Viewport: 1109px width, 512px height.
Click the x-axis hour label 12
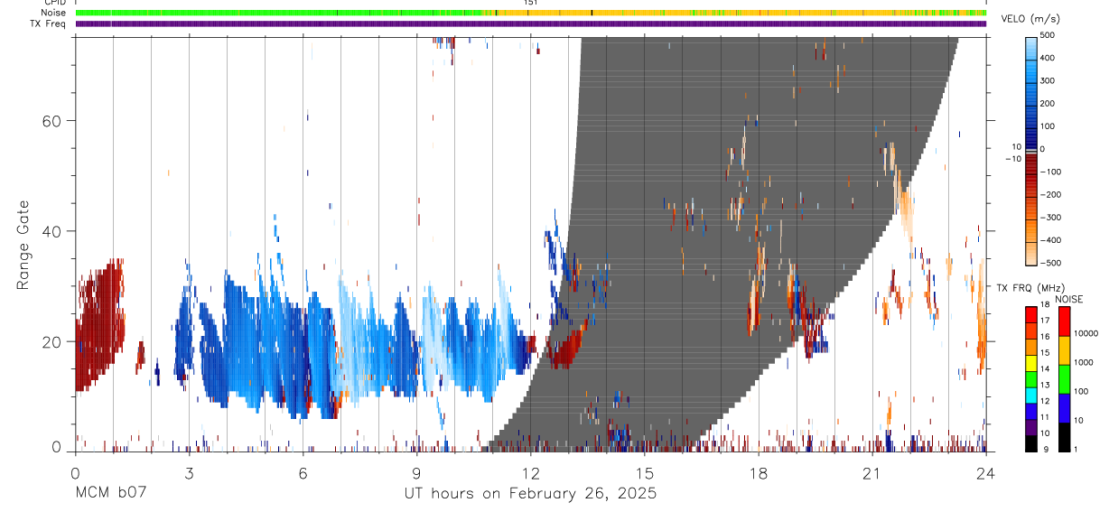pos(530,472)
